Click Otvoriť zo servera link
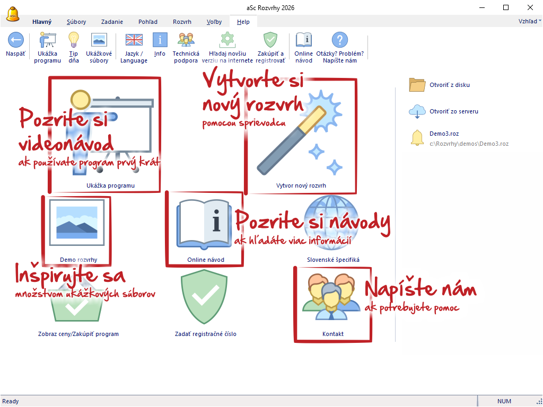 click(453, 111)
